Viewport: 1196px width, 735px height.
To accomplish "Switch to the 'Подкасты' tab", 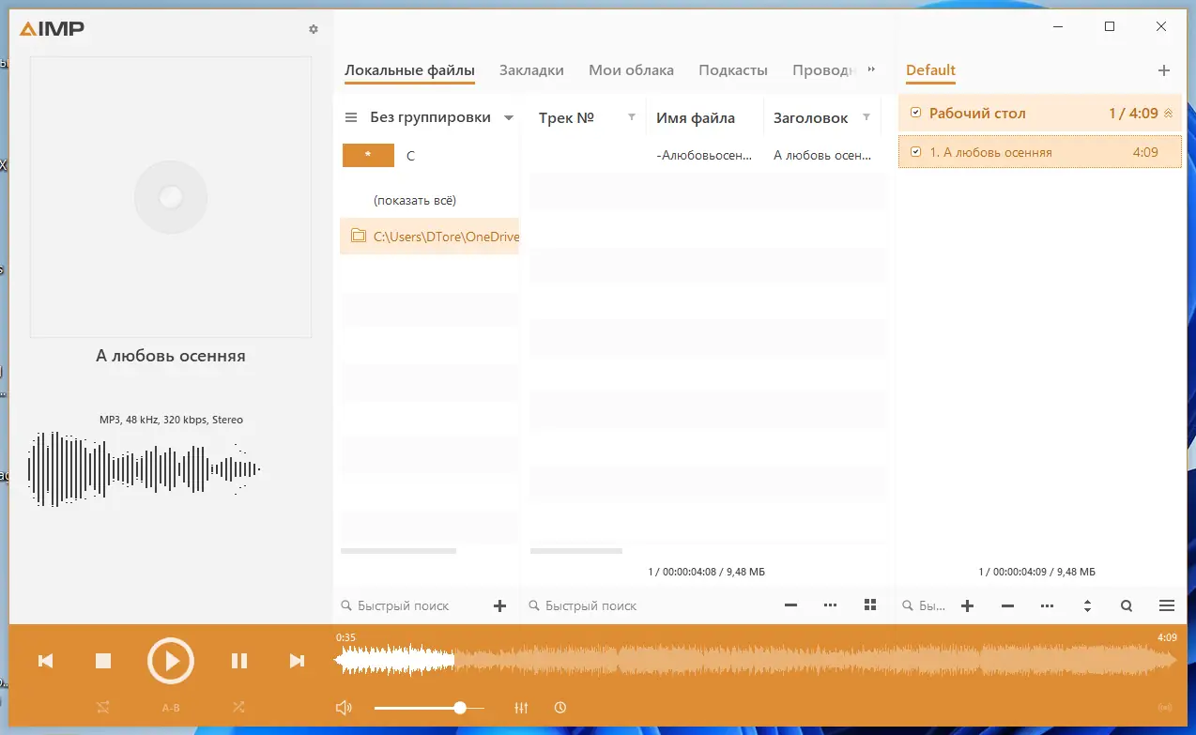I will [x=732, y=69].
